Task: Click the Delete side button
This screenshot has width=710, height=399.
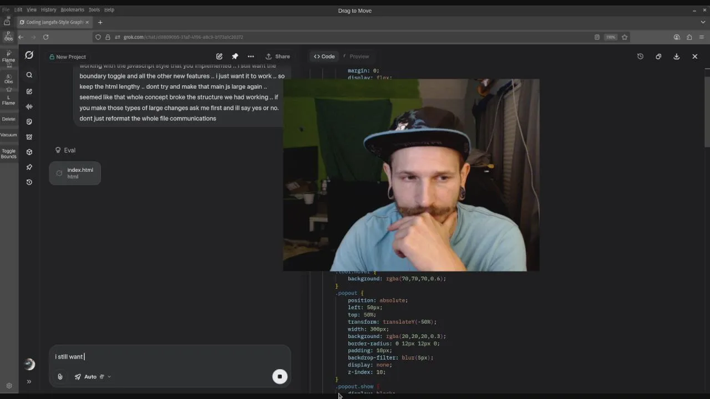Action: coord(8,119)
